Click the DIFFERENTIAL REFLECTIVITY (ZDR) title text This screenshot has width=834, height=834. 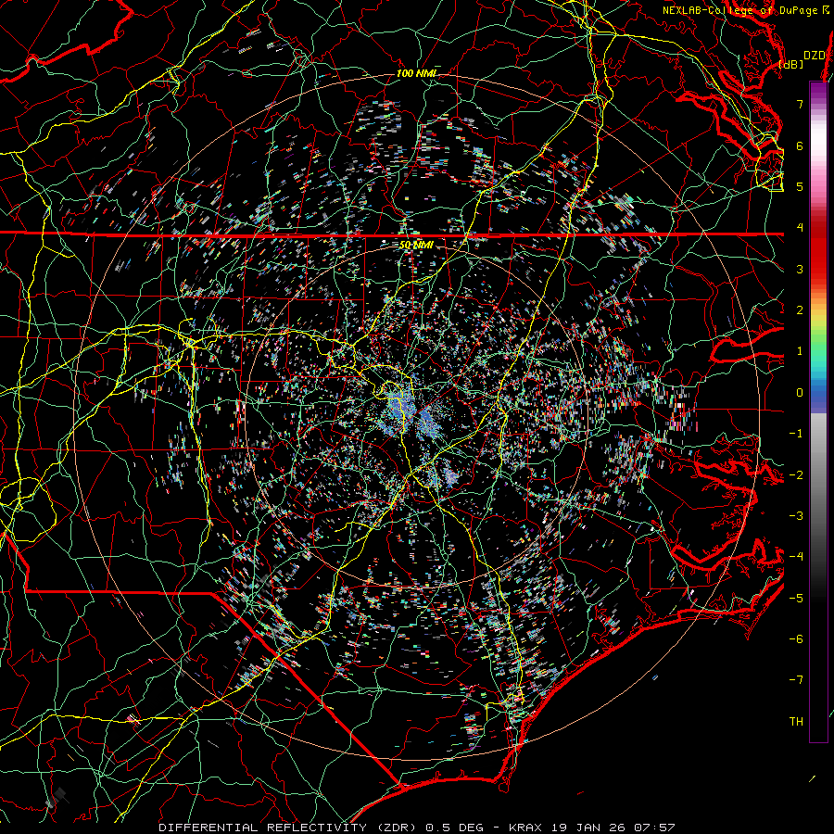point(289,828)
